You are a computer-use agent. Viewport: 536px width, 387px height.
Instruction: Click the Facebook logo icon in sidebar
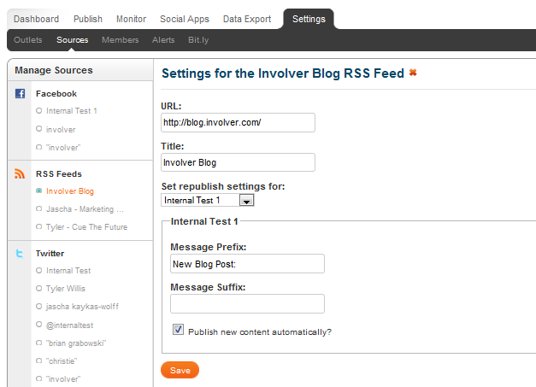(20, 93)
